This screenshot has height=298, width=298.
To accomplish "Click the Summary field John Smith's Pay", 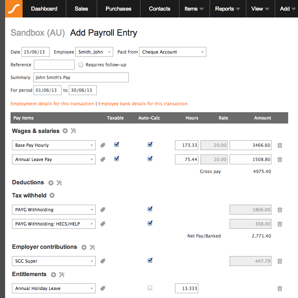I will tap(81, 78).
